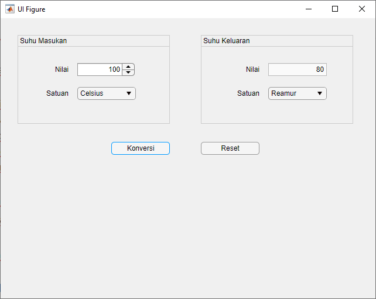Click the Nilai label in Suhu Masukan
This screenshot has width=376, height=299.
click(61, 69)
